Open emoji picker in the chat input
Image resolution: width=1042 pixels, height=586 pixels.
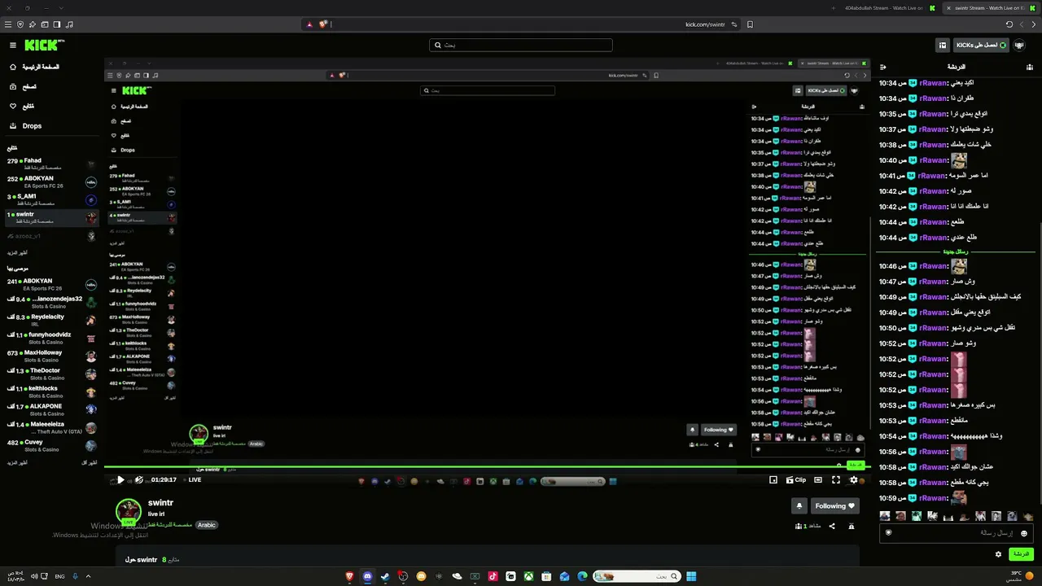pos(1024,533)
